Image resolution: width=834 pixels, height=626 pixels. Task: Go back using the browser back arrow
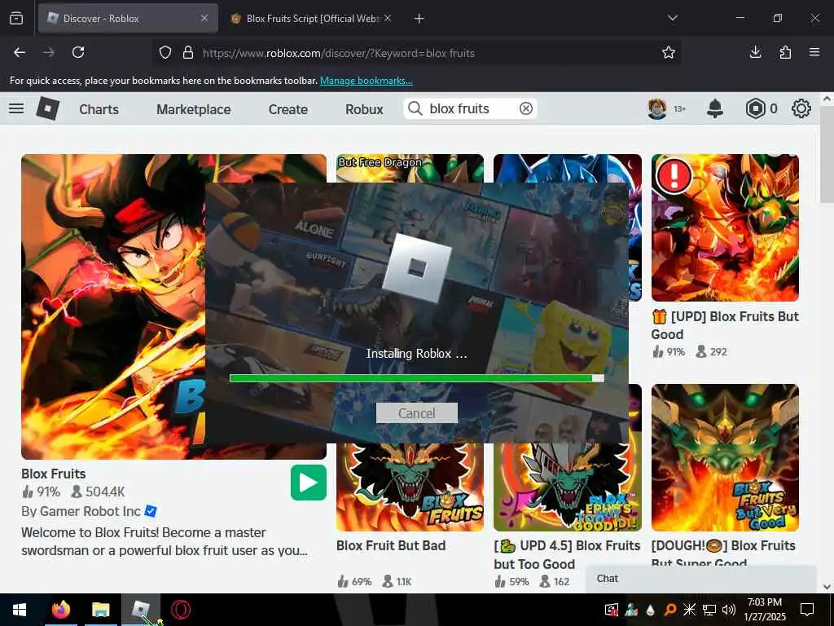20,52
